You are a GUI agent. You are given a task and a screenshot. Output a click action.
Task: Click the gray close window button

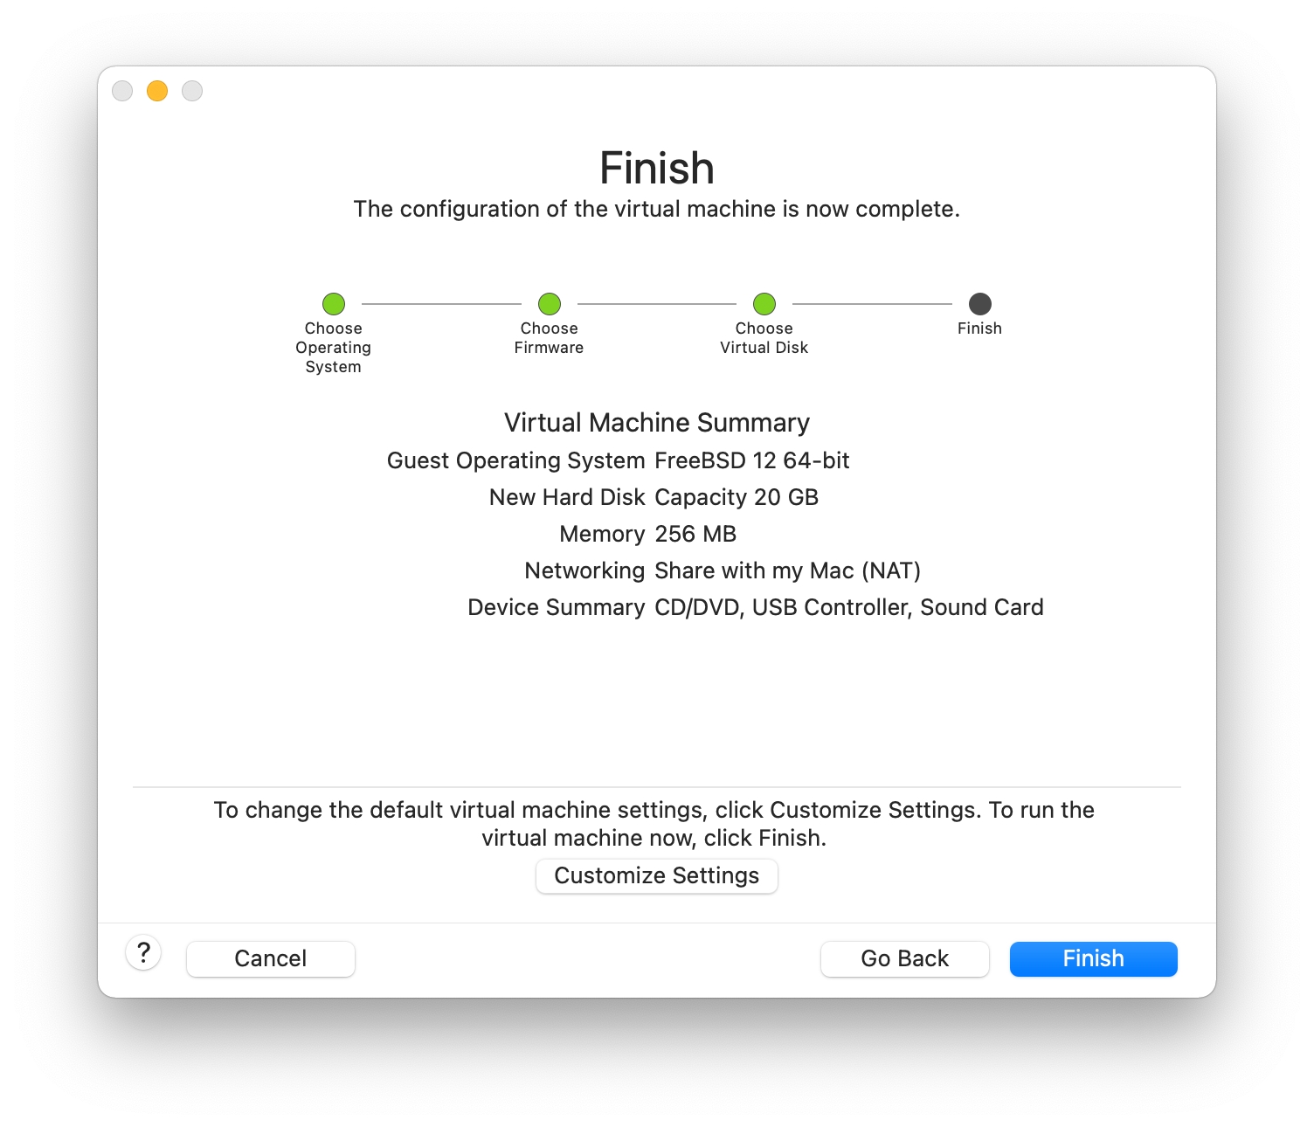pos(122,91)
